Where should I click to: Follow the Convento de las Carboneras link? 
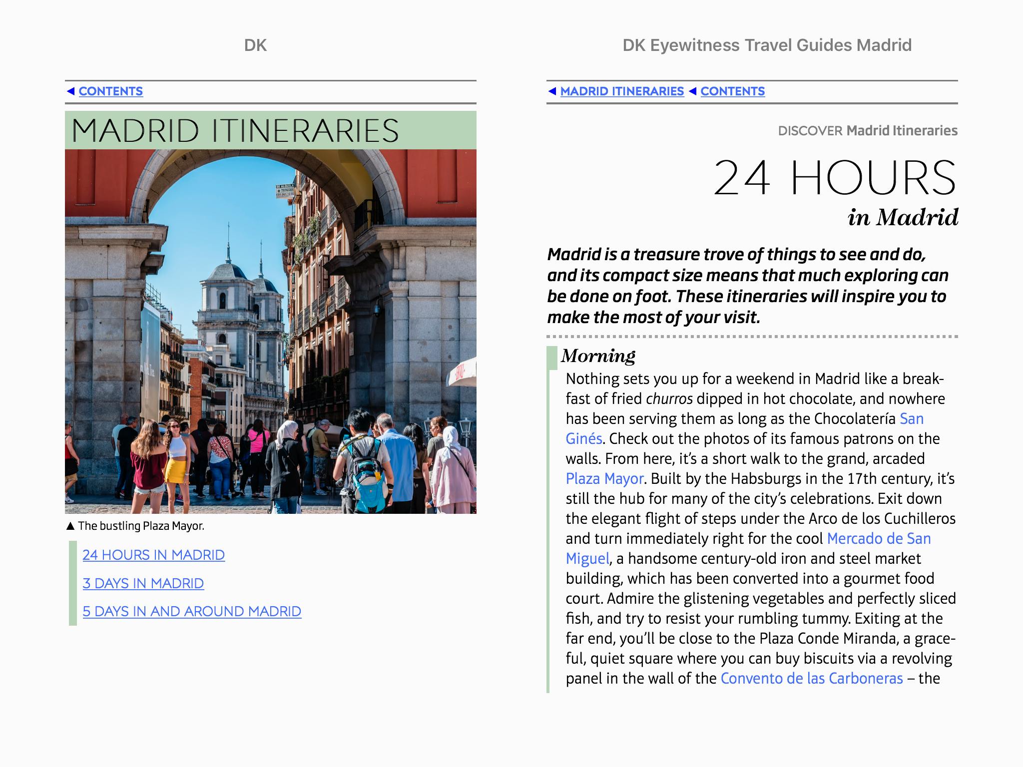click(811, 678)
